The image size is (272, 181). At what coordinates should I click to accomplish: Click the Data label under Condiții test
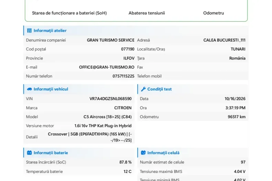144,99
